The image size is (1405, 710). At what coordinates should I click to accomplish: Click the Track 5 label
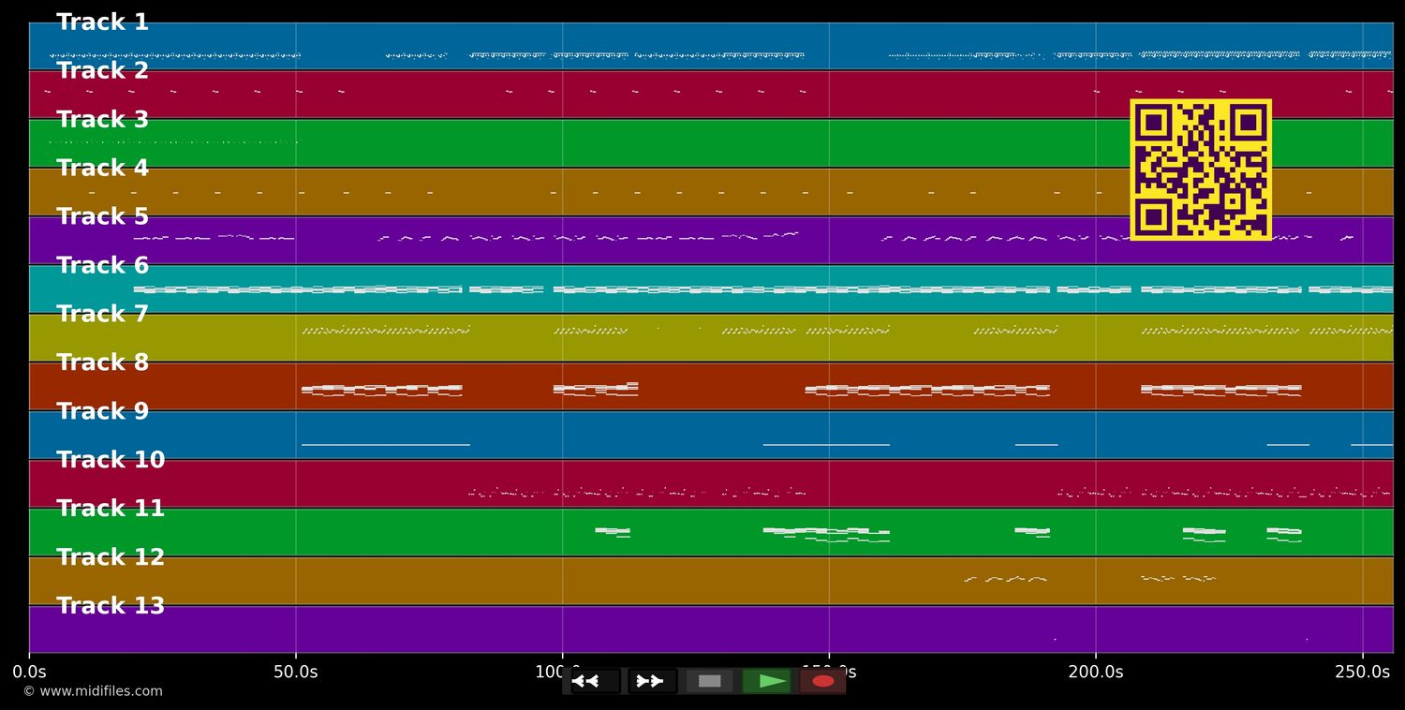(x=102, y=217)
